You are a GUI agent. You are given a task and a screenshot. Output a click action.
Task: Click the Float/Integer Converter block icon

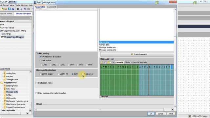click(x=5, y=104)
